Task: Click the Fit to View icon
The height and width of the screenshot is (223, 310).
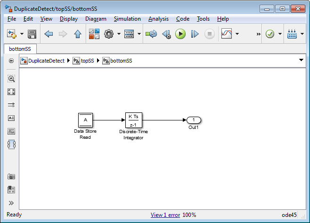Action: pyautogui.click(x=11, y=92)
